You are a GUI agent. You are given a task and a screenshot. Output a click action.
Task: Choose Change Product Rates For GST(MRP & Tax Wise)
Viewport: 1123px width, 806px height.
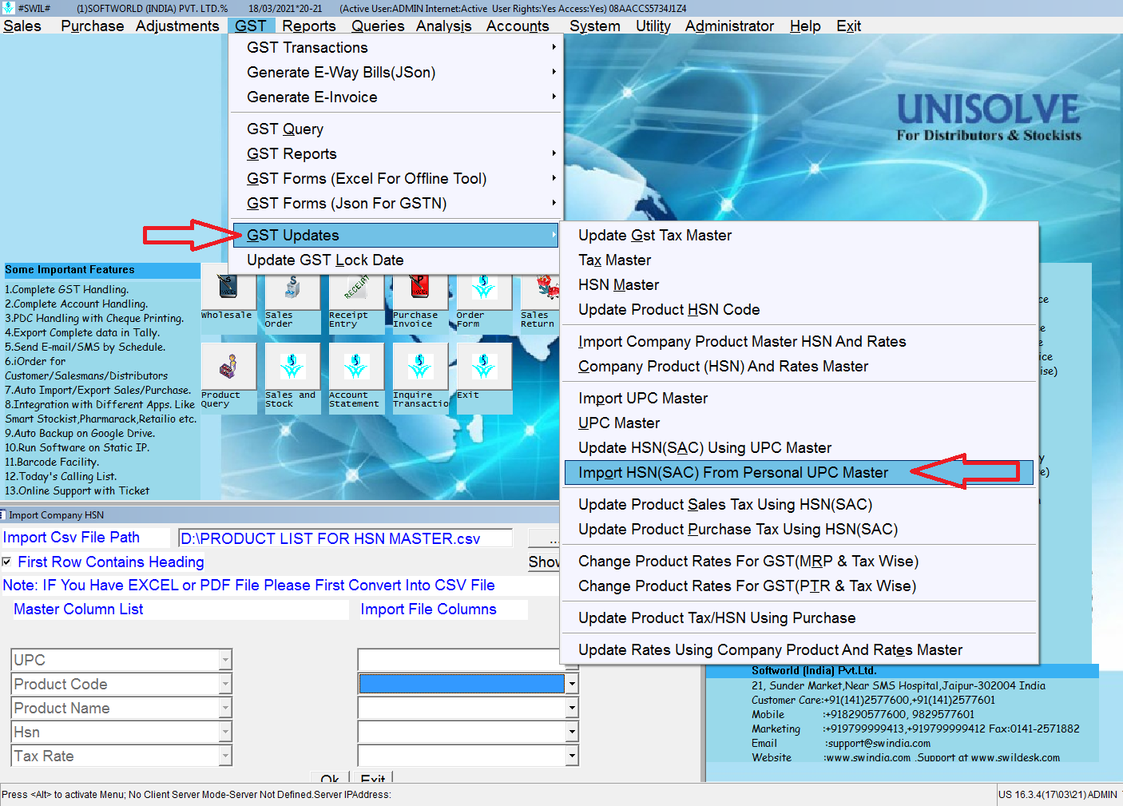(799, 561)
